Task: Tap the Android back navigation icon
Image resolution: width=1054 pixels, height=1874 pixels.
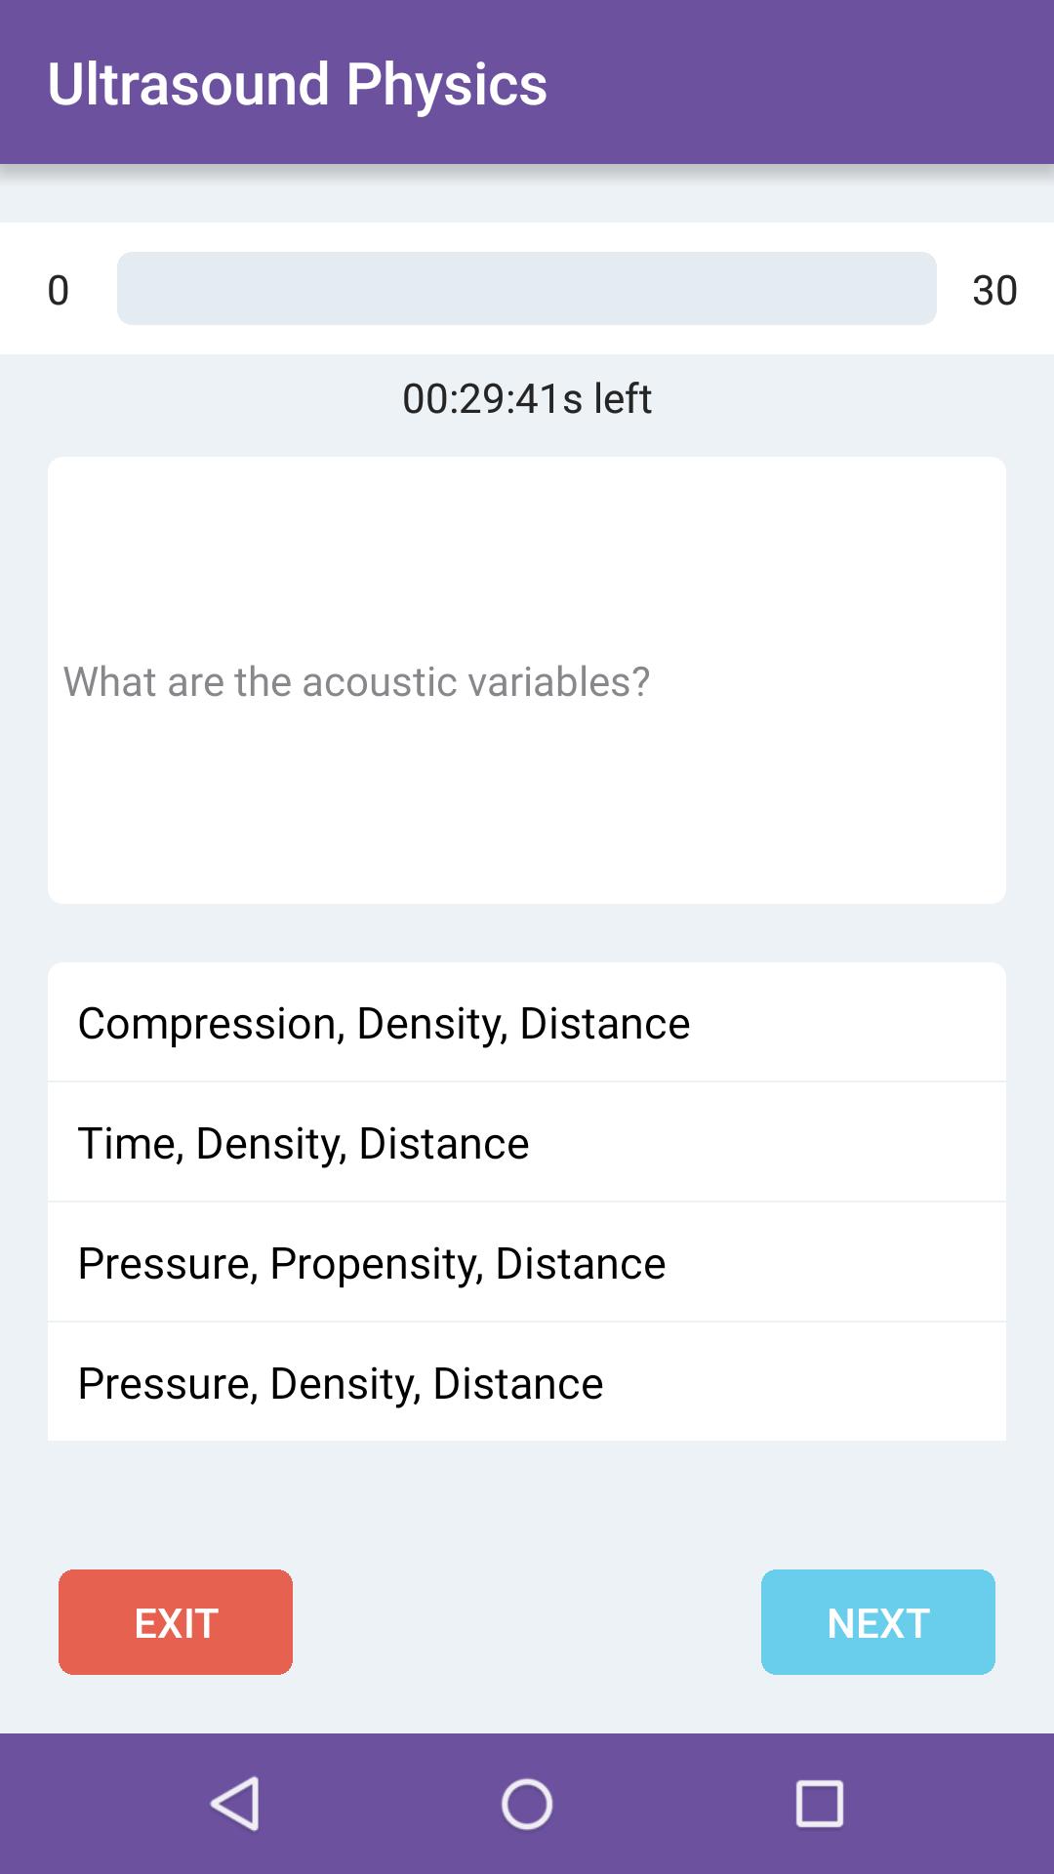Action: click(235, 1803)
